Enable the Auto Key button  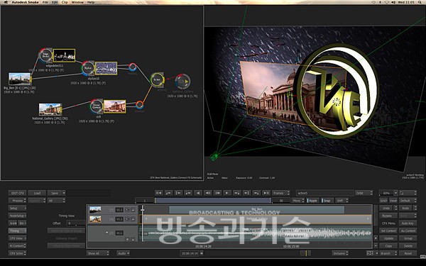pos(408,223)
